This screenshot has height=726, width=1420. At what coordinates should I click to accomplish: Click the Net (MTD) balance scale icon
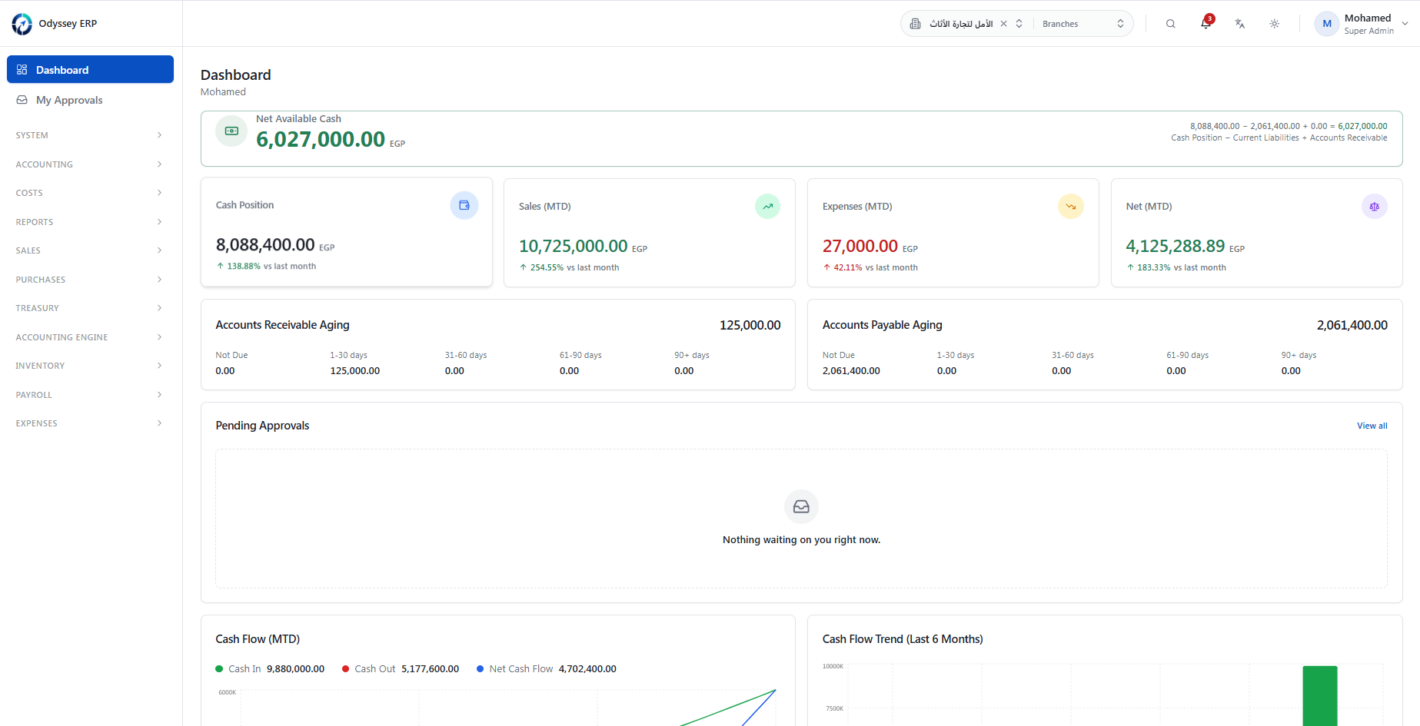tap(1375, 206)
